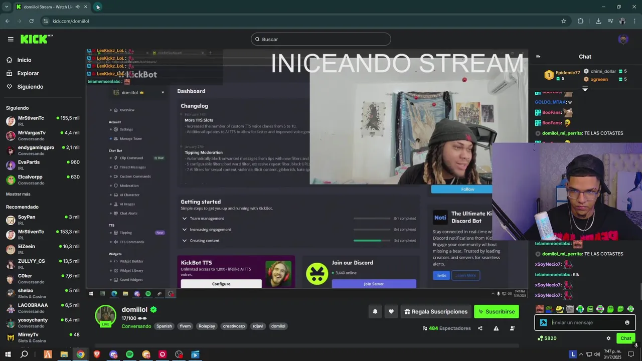Open shelao recommended channel
Image resolution: width=642 pixels, height=361 pixels.
coord(43,293)
